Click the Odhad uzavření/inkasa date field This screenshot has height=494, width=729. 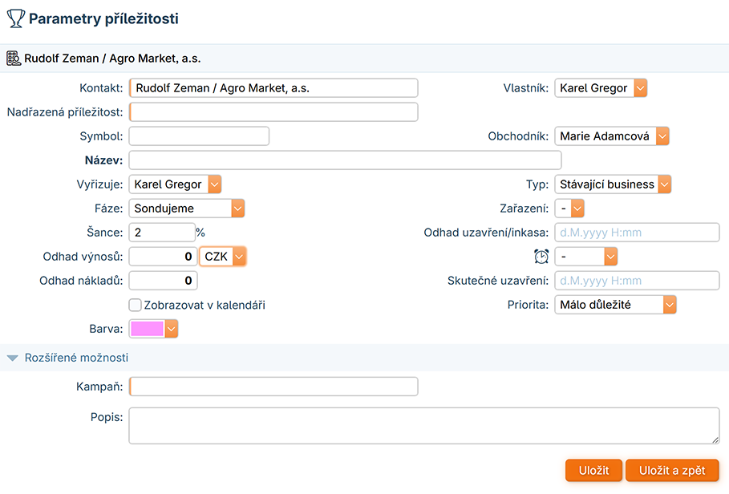[x=638, y=233]
